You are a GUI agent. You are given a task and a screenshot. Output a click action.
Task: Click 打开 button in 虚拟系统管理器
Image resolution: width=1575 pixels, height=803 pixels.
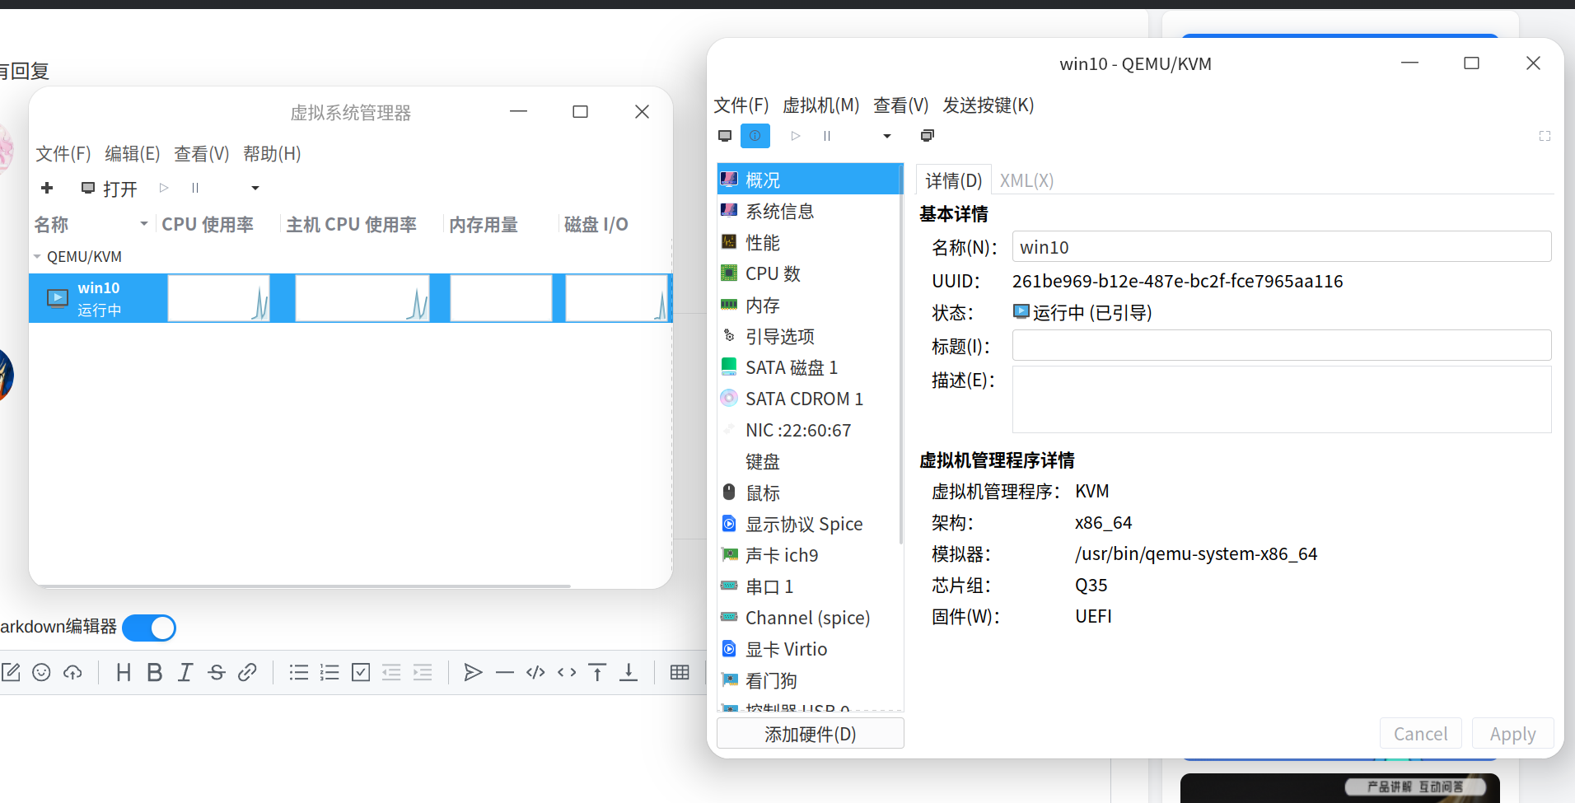point(109,189)
